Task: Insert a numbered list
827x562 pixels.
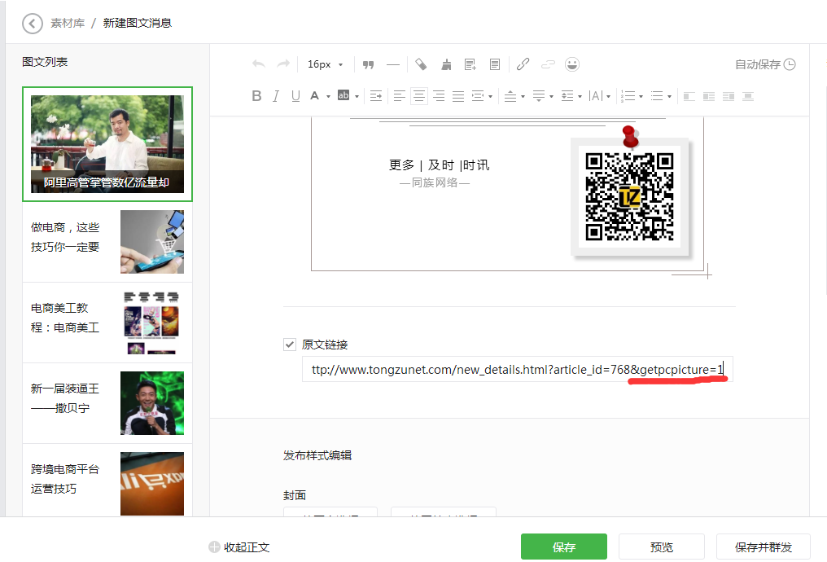Action: tap(628, 96)
